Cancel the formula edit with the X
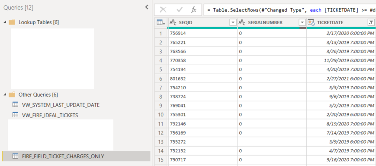 (x=163, y=9)
